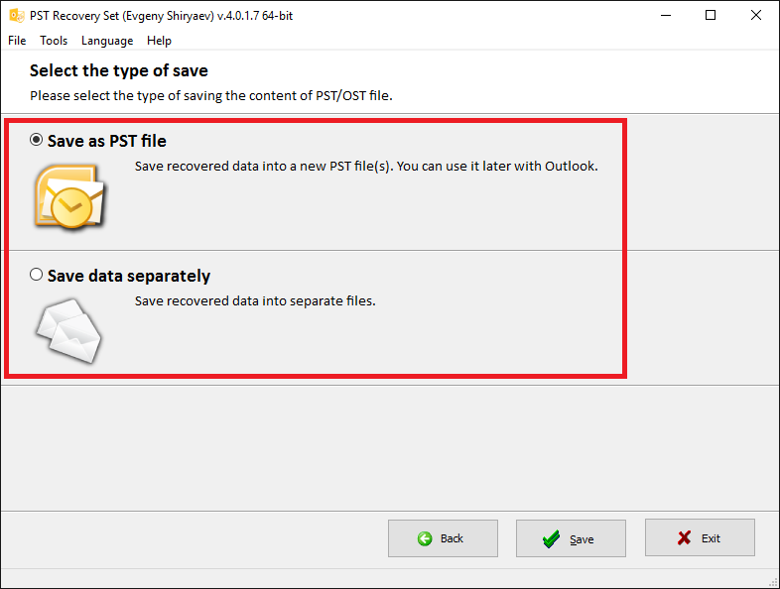Choose the Save as PST file label

tap(107, 141)
